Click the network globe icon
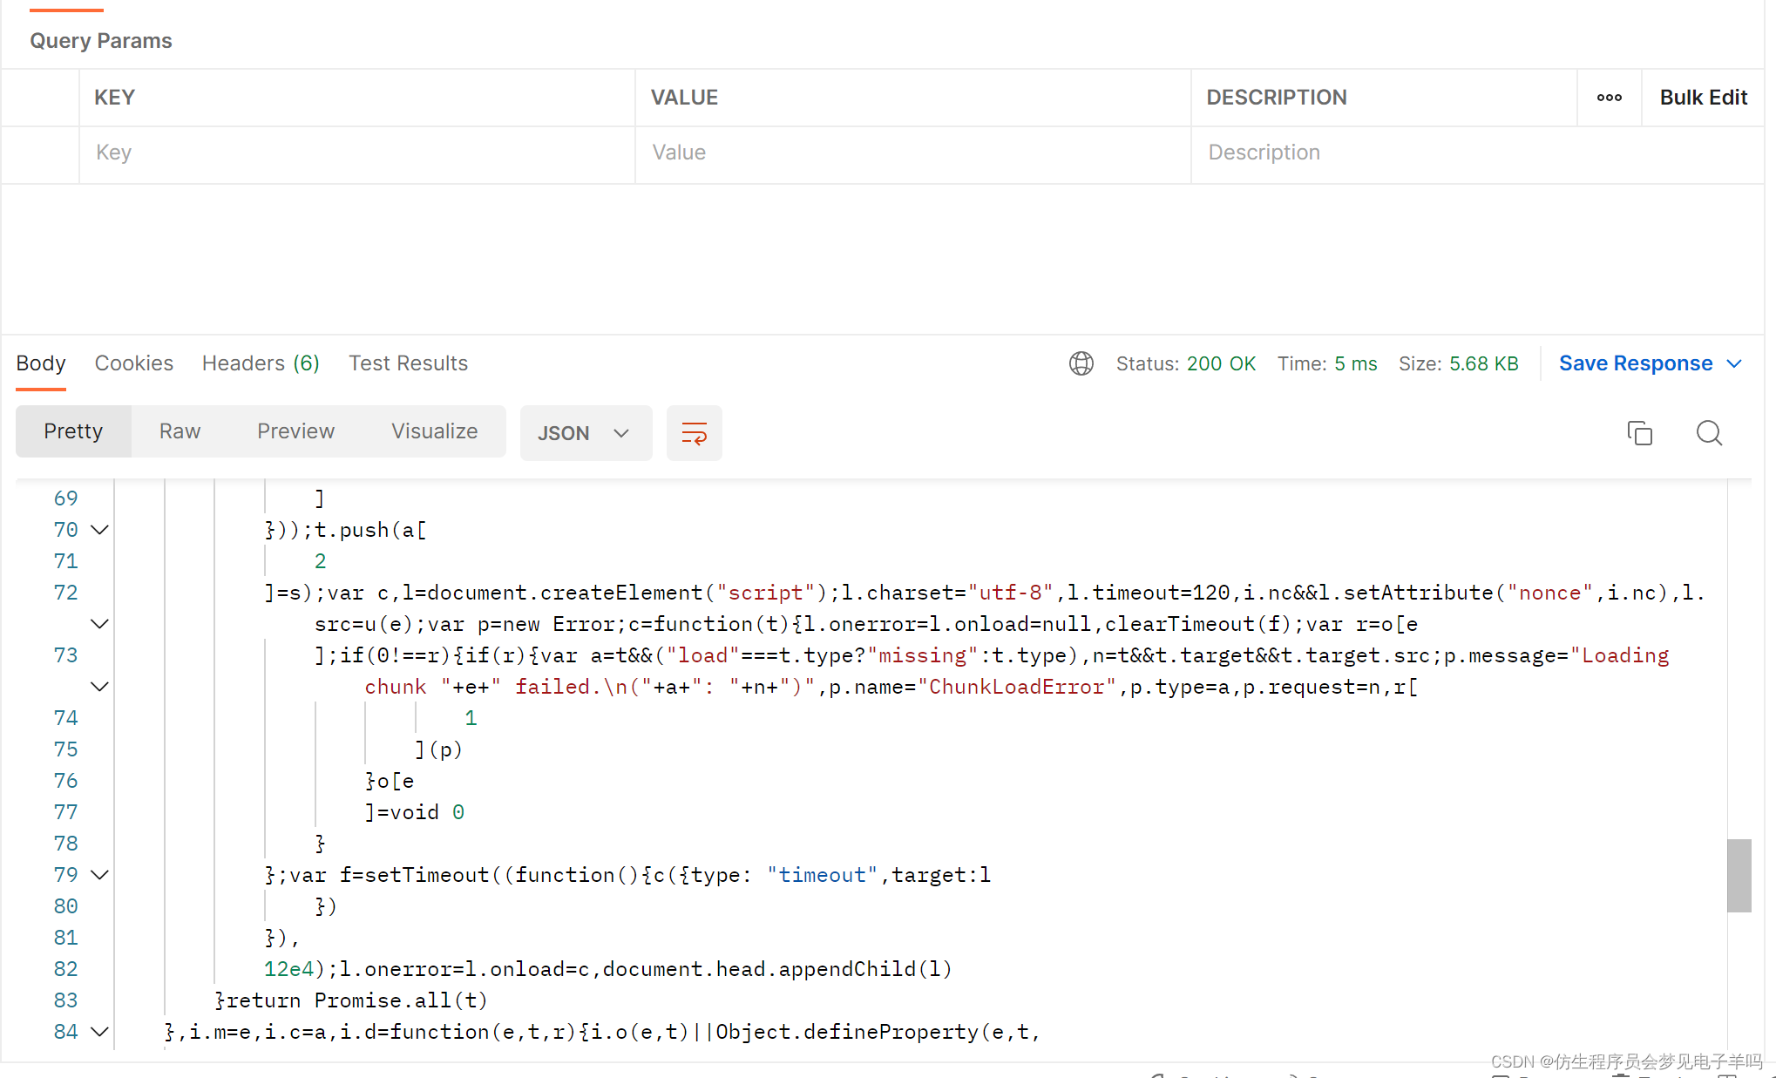1776x1078 pixels. (x=1081, y=363)
